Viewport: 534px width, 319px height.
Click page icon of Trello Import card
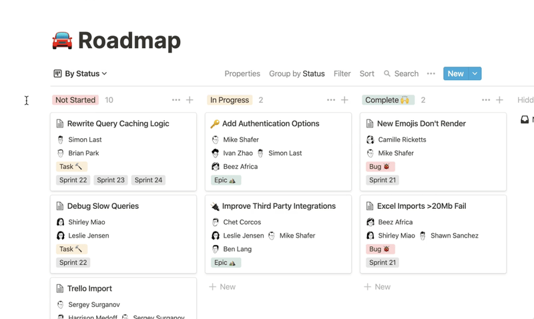[60, 288]
